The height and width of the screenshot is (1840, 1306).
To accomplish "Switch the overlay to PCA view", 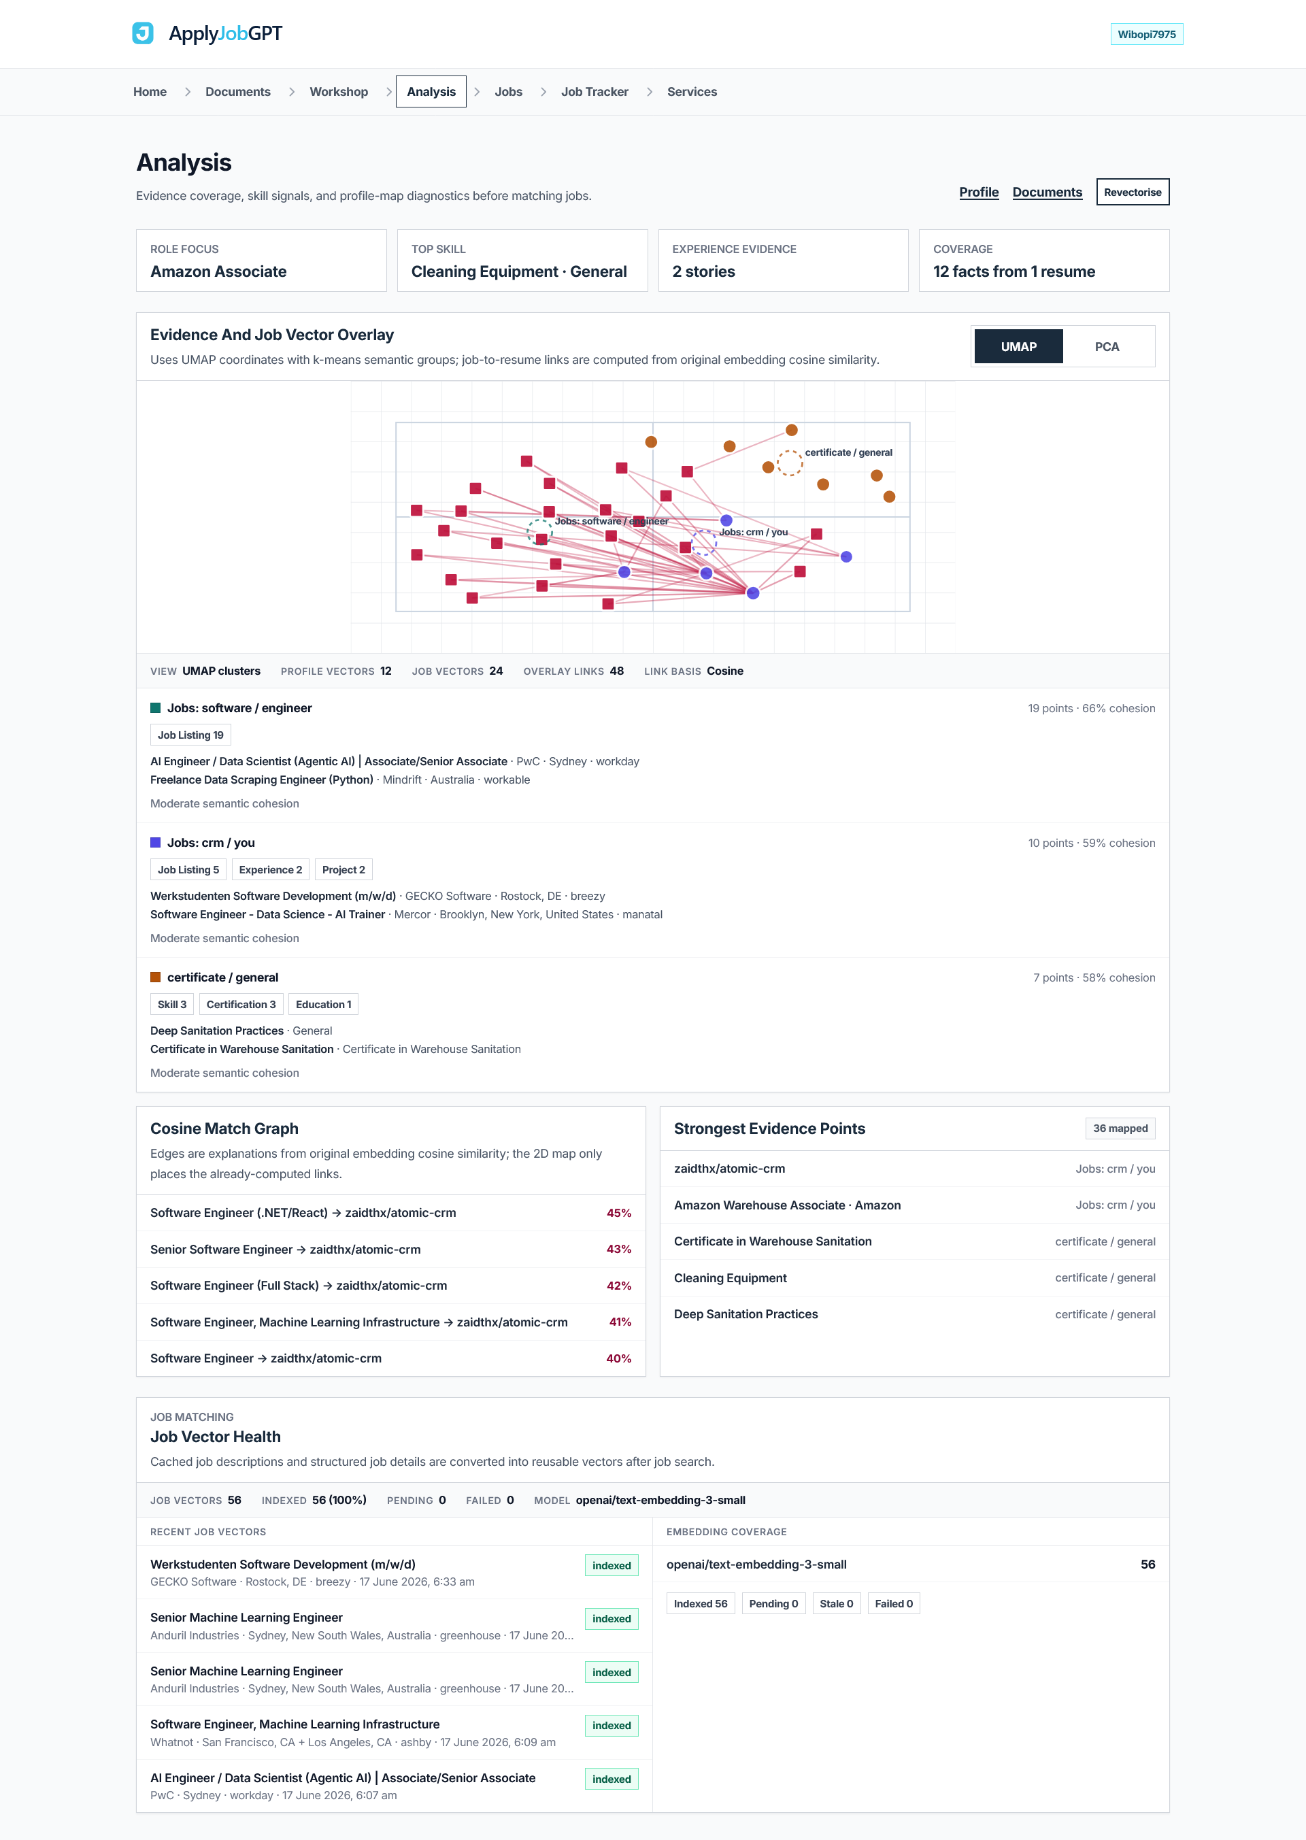I will click(x=1107, y=347).
